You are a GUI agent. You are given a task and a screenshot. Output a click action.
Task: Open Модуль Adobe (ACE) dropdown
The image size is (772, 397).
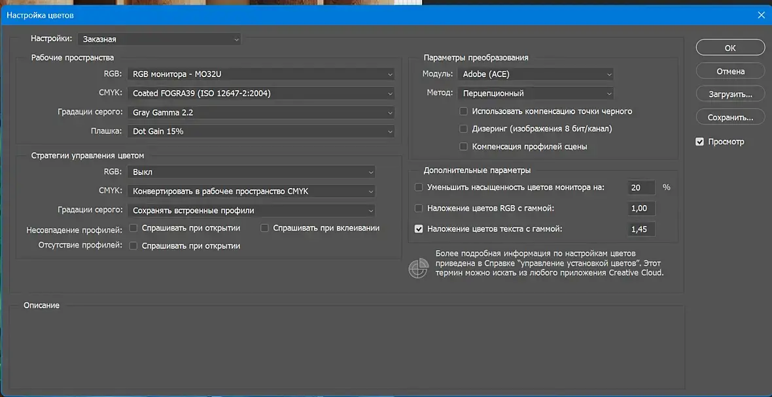point(535,74)
